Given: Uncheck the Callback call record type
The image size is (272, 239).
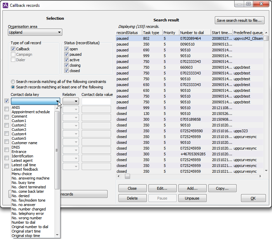Looking at the screenshot, I should 13,49.
